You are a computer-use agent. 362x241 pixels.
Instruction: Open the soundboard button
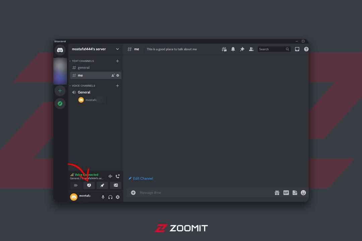click(x=116, y=185)
